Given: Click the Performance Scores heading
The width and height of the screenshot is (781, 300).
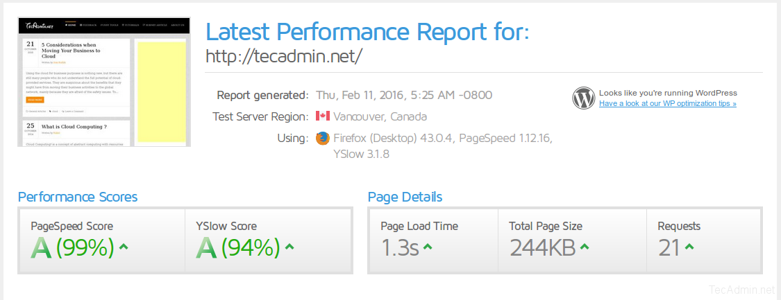Looking at the screenshot, I should [x=78, y=197].
